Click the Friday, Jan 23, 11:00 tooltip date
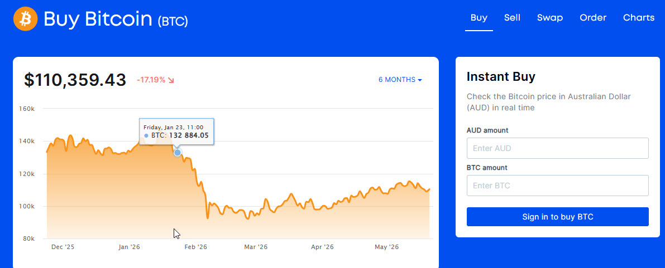 (x=173, y=127)
